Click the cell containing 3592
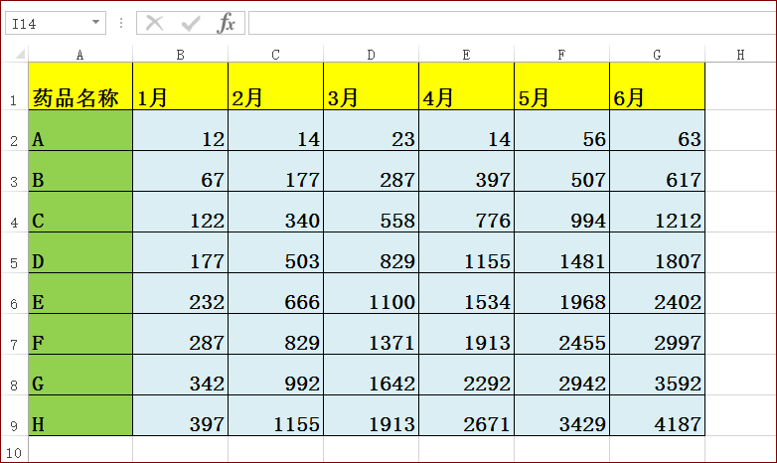This screenshot has width=777, height=463. click(x=657, y=375)
